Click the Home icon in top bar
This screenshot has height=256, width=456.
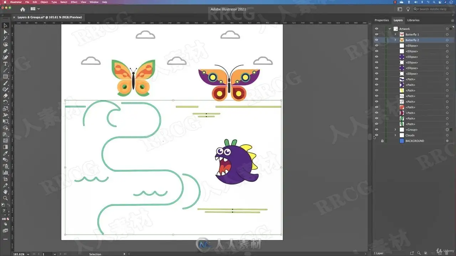(23, 9)
